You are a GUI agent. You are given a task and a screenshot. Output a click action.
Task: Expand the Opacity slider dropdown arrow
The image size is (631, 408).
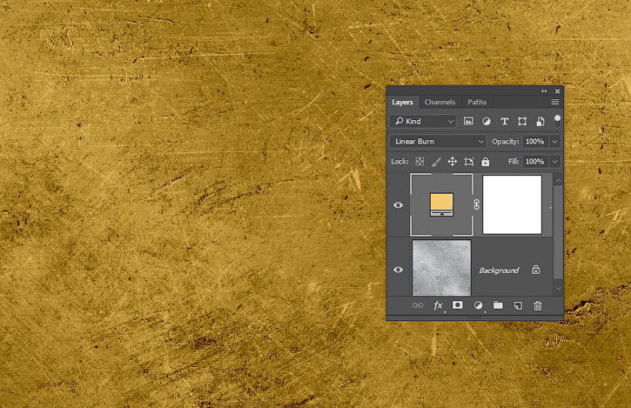555,141
